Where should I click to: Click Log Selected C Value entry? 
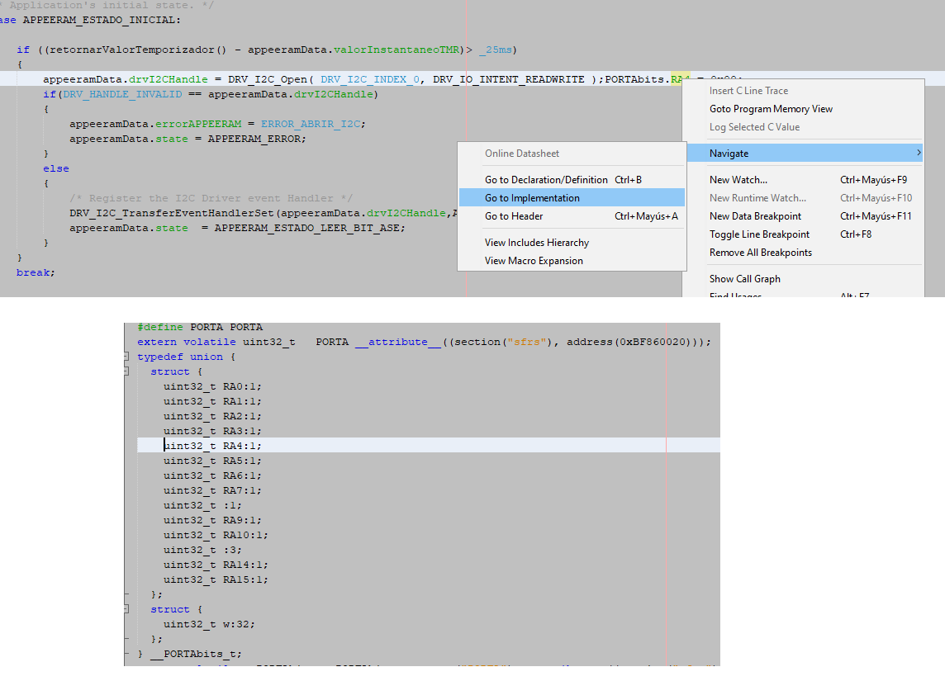pos(804,126)
